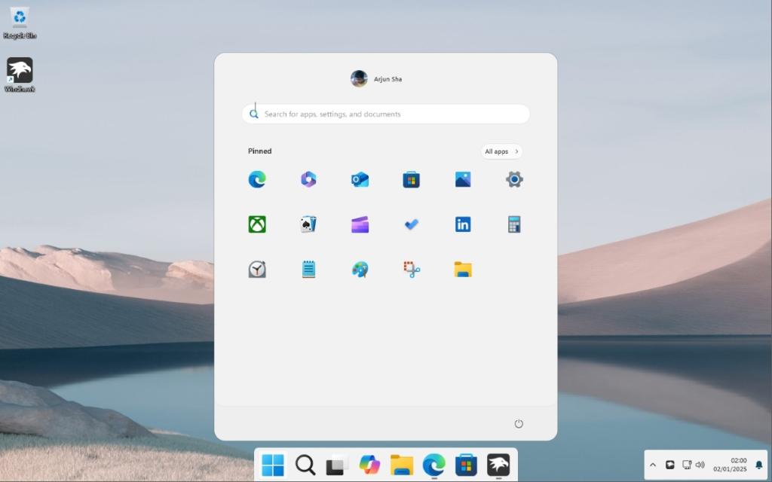
Task: Open Solitaire Collection
Action: [308, 224]
